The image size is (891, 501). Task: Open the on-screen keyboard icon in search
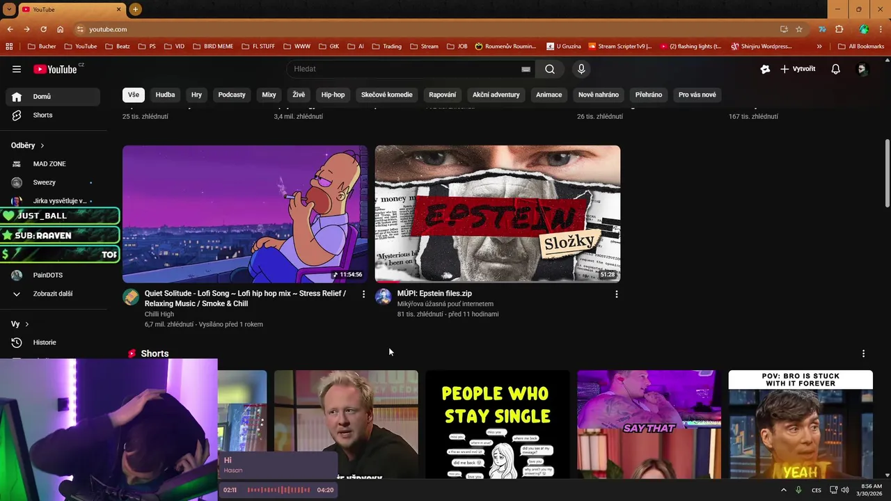coord(526,69)
